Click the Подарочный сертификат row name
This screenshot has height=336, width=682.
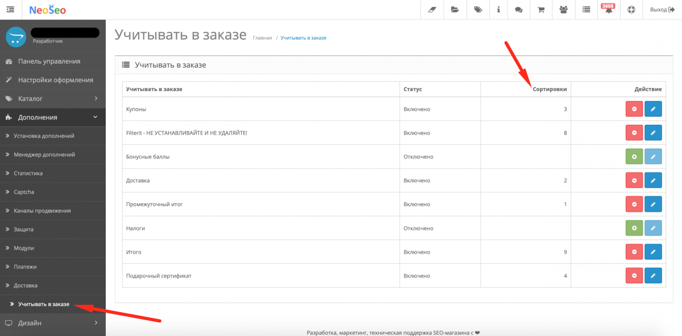[x=159, y=276]
